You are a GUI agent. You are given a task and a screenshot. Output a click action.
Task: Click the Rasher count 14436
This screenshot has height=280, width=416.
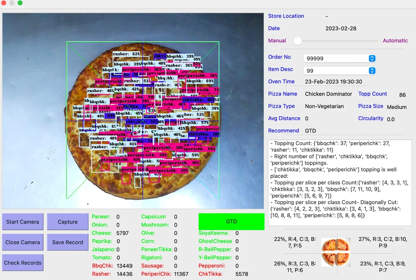(125, 274)
